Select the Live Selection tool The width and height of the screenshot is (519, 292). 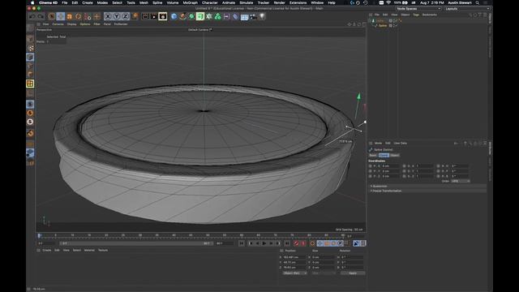(x=52, y=16)
